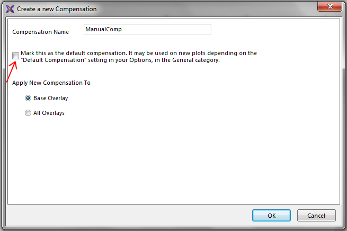The width and height of the screenshot is (347, 231).
Task: Click the Compensation Name text field
Action: pos(147,30)
